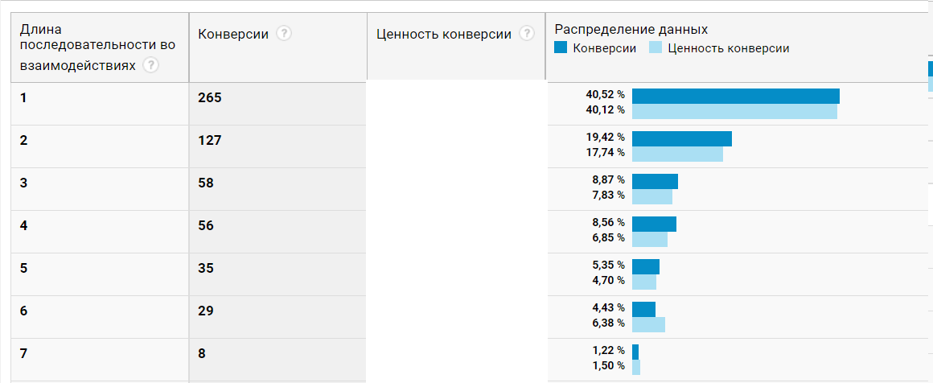Click help icon beside sequence length header
The width and height of the screenshot is (933, 383).
point(150,66)
